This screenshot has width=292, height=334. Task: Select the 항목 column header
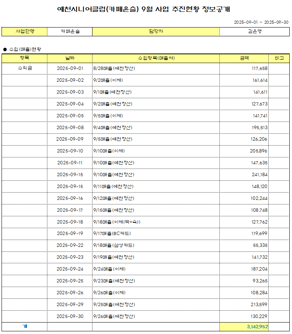24,58
